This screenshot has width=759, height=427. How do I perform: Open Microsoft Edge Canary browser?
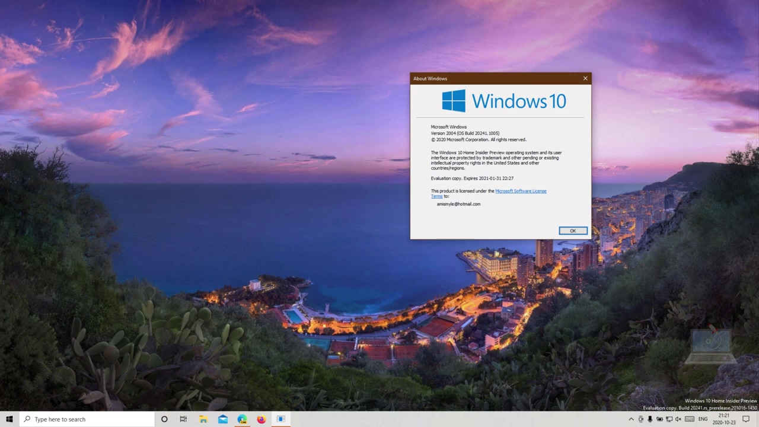[242, 419]
